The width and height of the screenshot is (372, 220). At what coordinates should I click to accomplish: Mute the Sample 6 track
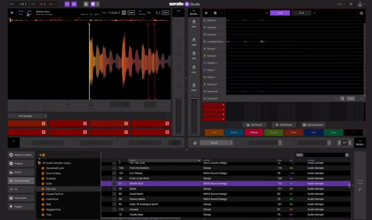click(205, 27)
